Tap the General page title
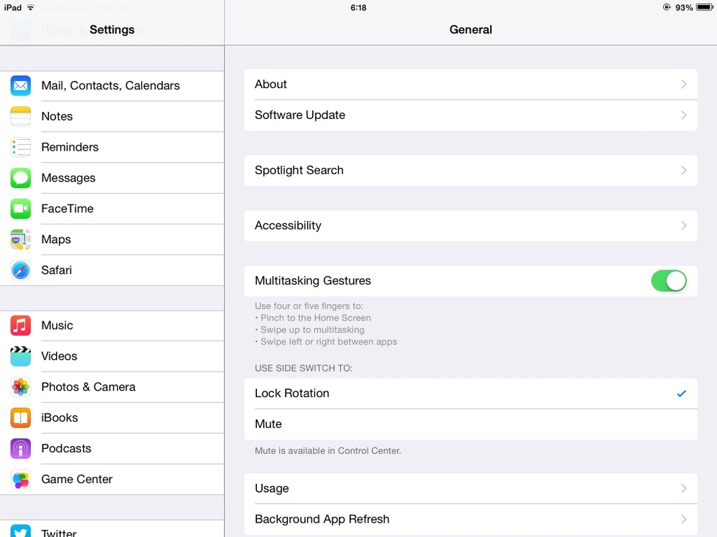Screen dimensions: 717x537 tap(471, 29)
